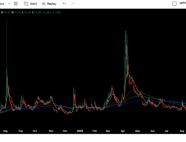Click the open price value O14.43

point(6,12)
